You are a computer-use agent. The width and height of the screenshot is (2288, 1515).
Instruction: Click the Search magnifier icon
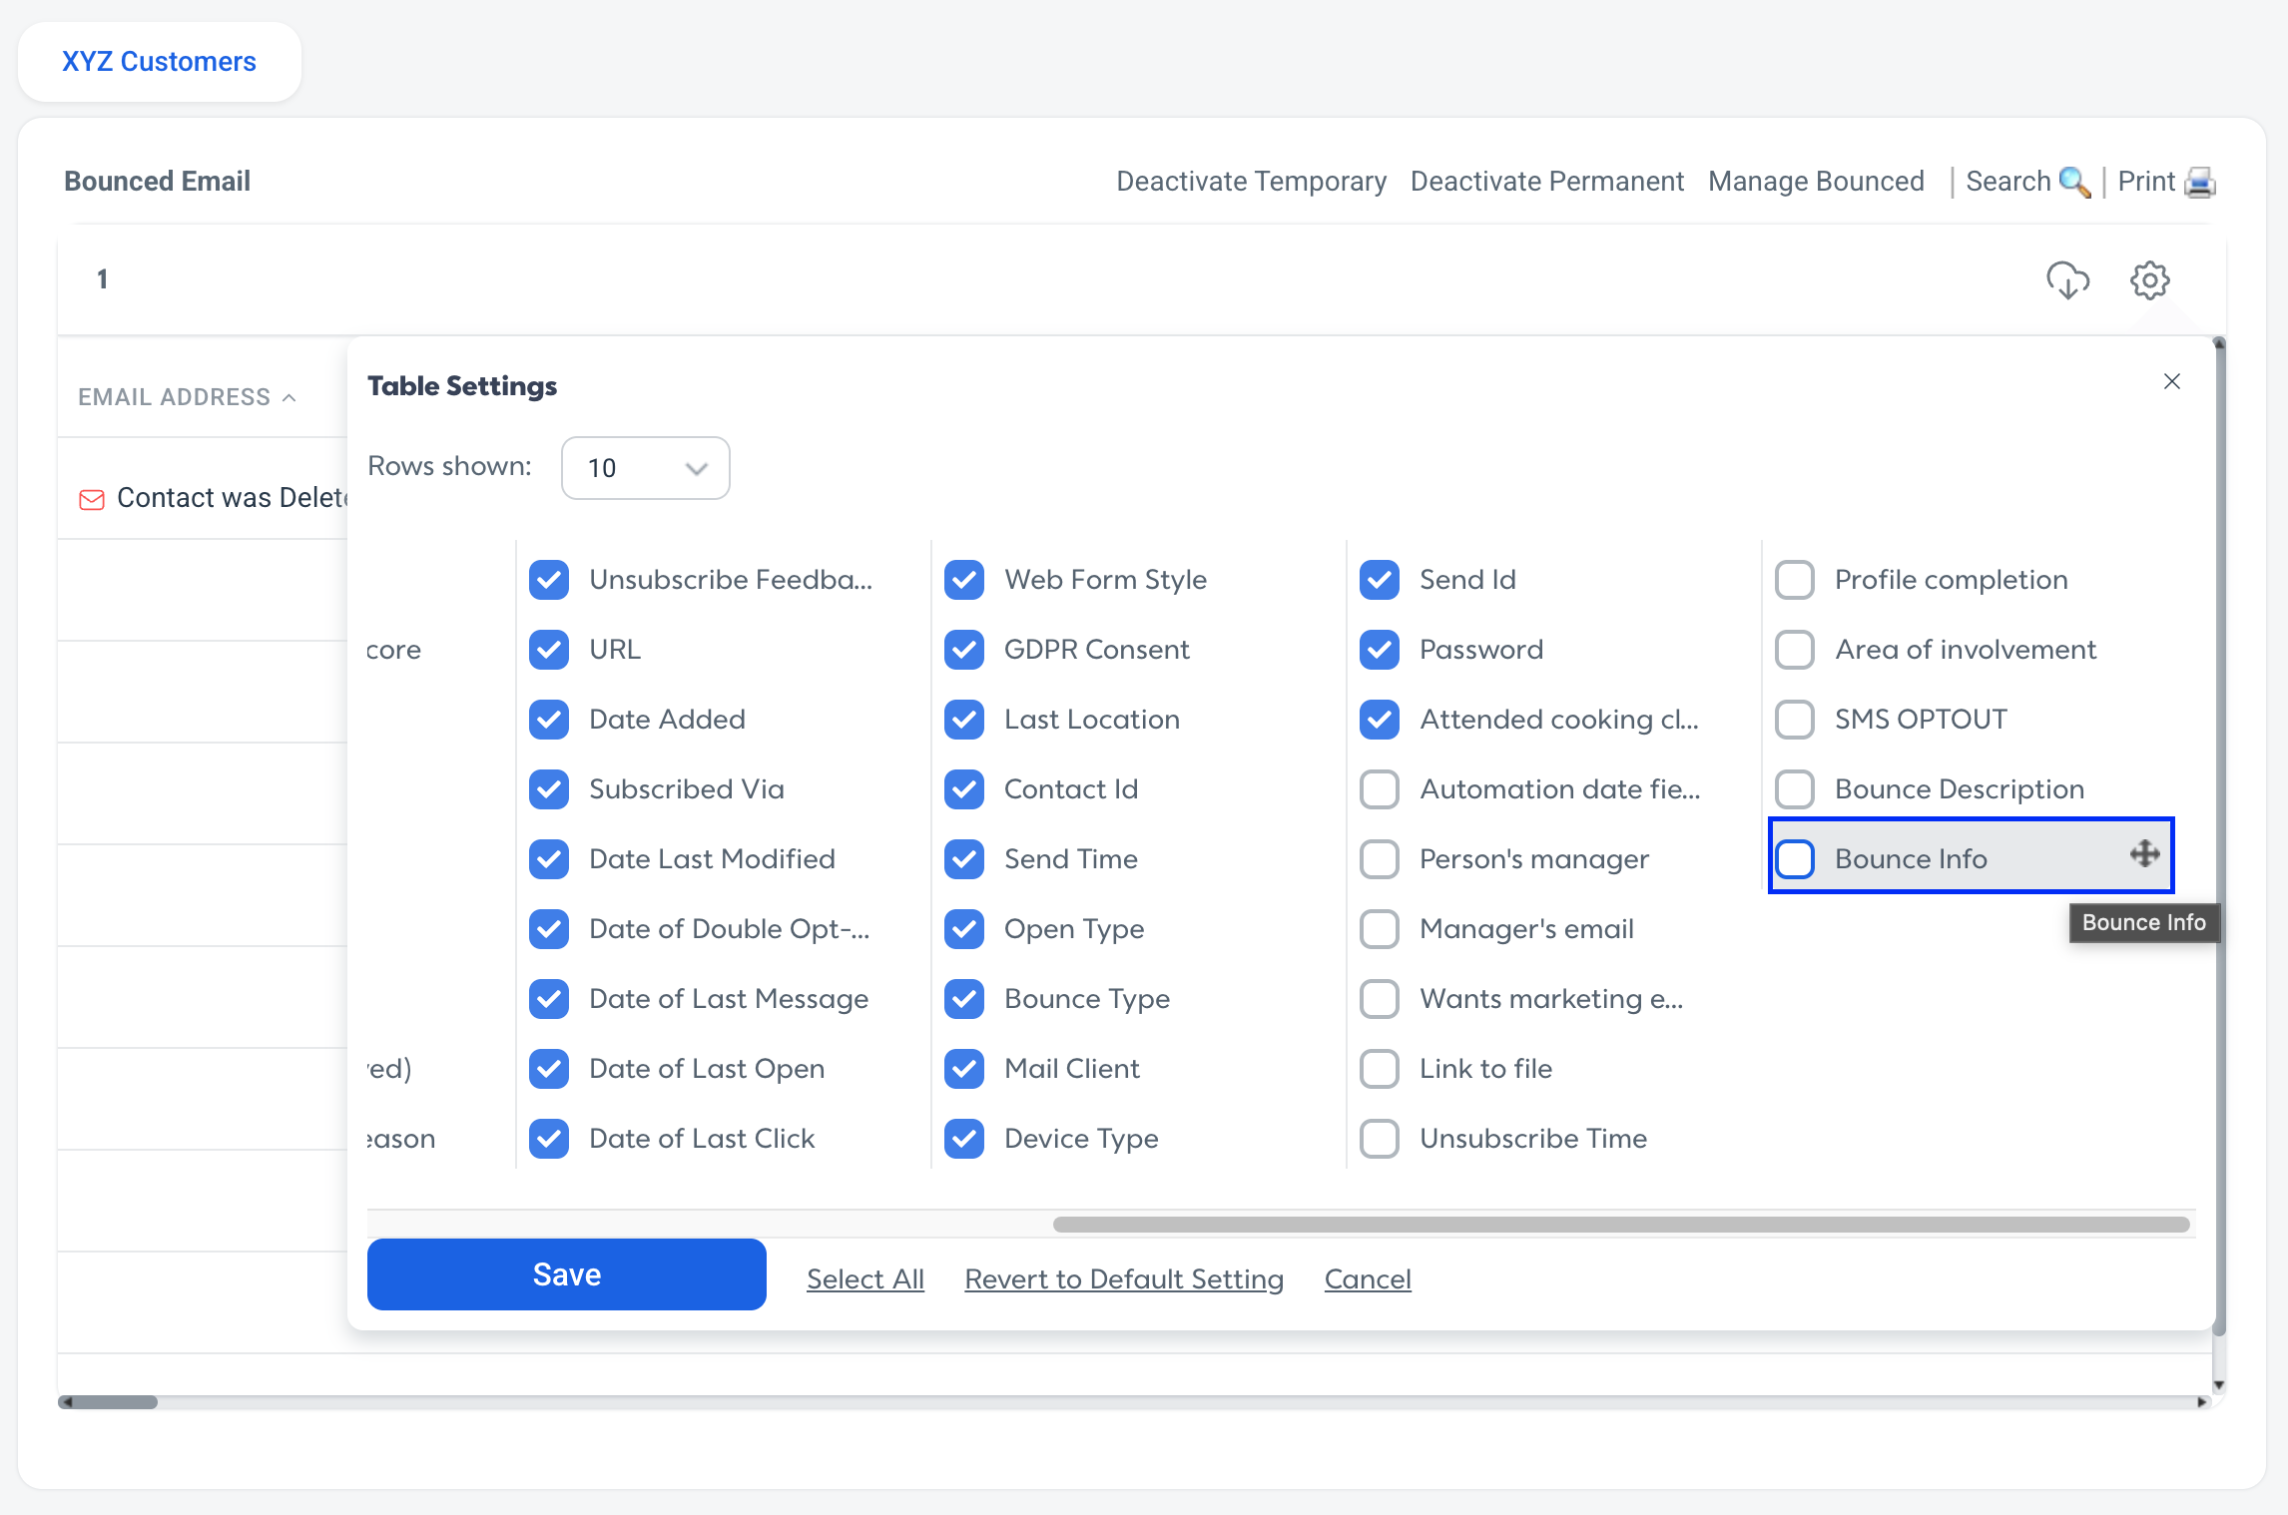point(2074,182)
